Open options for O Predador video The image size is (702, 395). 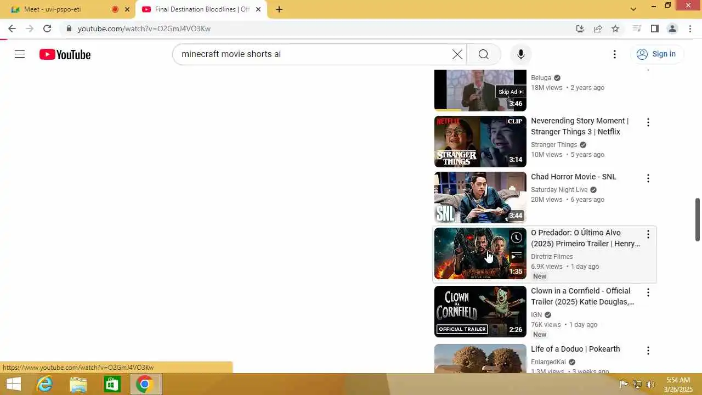[648, 234]
